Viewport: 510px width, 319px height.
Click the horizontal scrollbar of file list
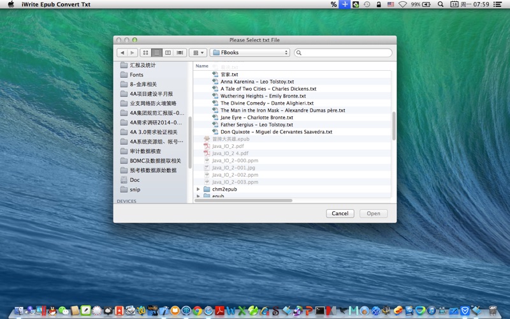click(x=244, y=200)
